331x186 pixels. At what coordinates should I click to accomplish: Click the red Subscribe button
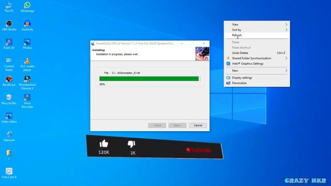pos(199,150)
